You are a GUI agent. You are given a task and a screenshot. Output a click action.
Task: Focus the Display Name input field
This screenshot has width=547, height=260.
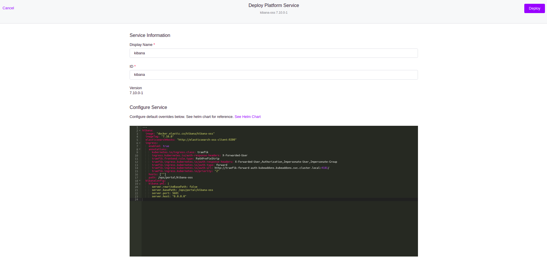pyautogui.click(x=273, y=53)
